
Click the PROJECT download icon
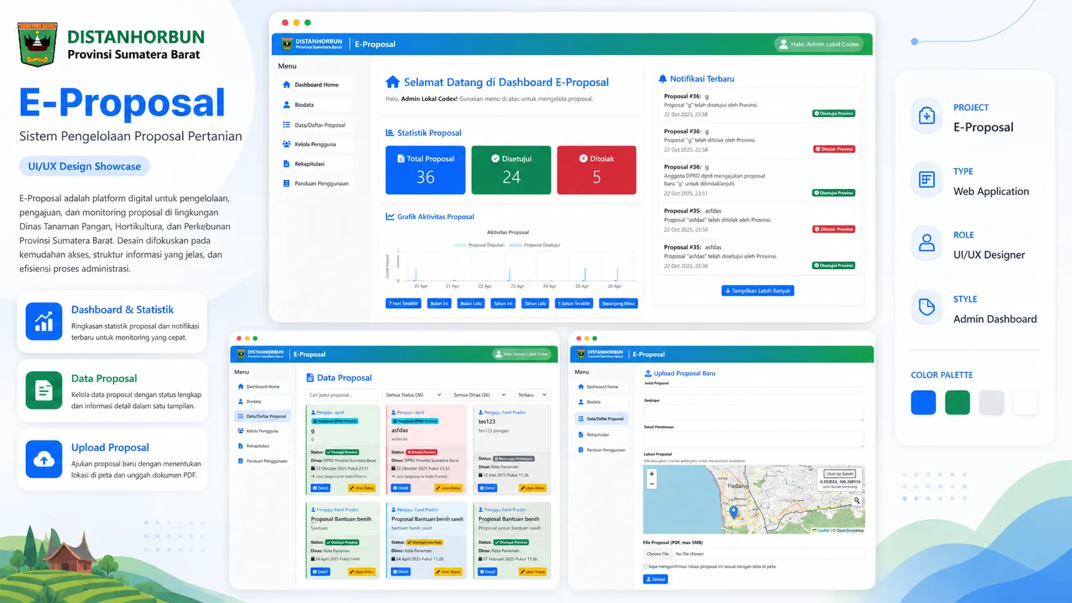click(x=926, y=116)
